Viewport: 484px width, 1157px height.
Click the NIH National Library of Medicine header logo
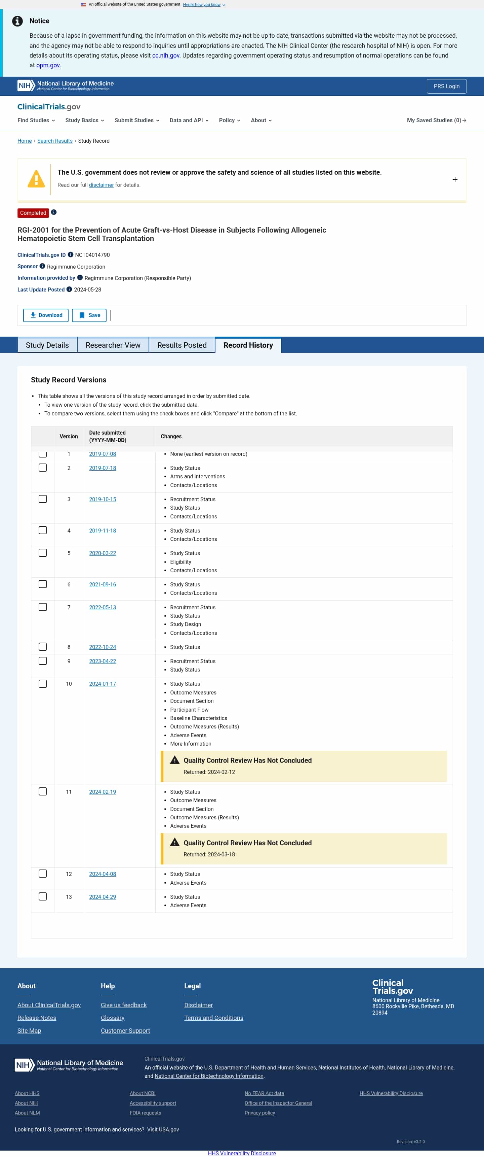66,86
